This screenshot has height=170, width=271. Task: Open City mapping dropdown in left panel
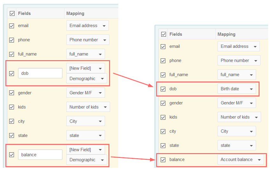click(86, 121)
